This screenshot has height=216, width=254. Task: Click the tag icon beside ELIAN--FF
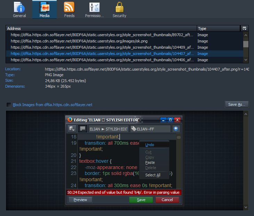[134, 129]
